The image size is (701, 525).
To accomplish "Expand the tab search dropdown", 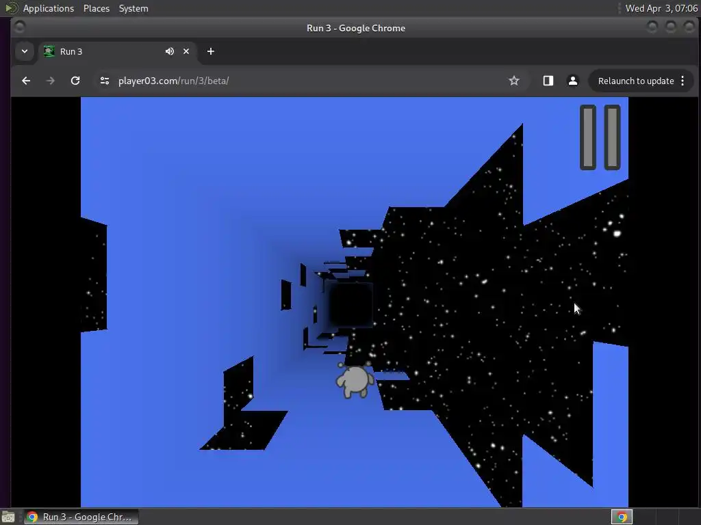I will [x=25, y=51].
